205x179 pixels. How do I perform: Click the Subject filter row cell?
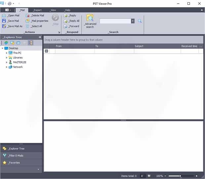pyautogui.click(x=157, y=51)
